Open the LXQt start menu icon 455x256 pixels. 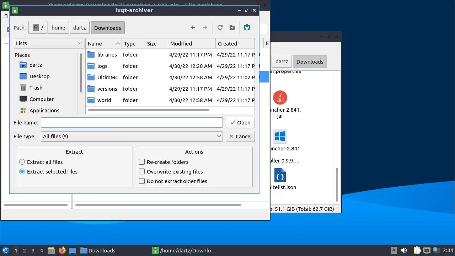pos(6,250)
